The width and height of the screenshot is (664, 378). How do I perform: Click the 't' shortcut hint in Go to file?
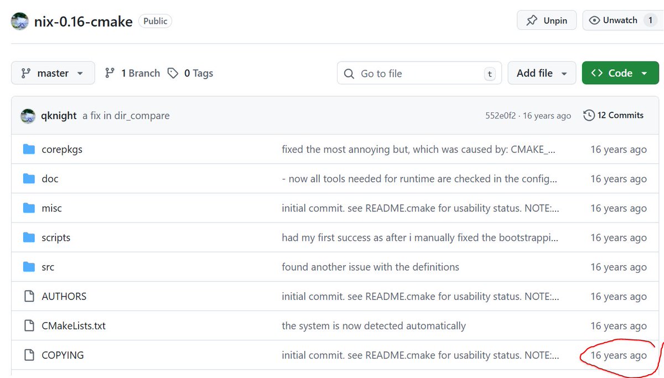[489, 74]
